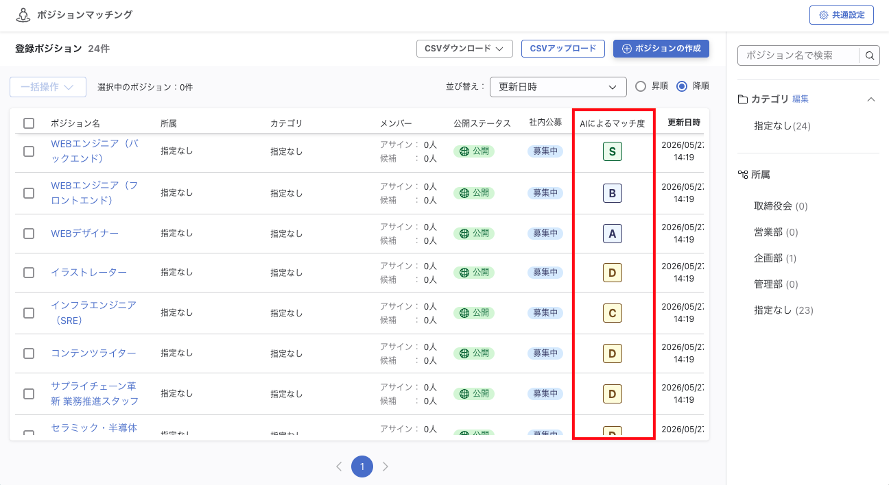Screen dimensions: 889x485
Task: Click 公開 status in イラストレーター row
Action: click(474, 273)
